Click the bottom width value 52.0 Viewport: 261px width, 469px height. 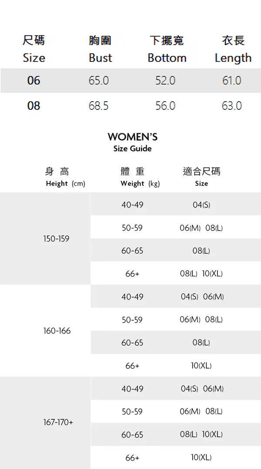165,81
